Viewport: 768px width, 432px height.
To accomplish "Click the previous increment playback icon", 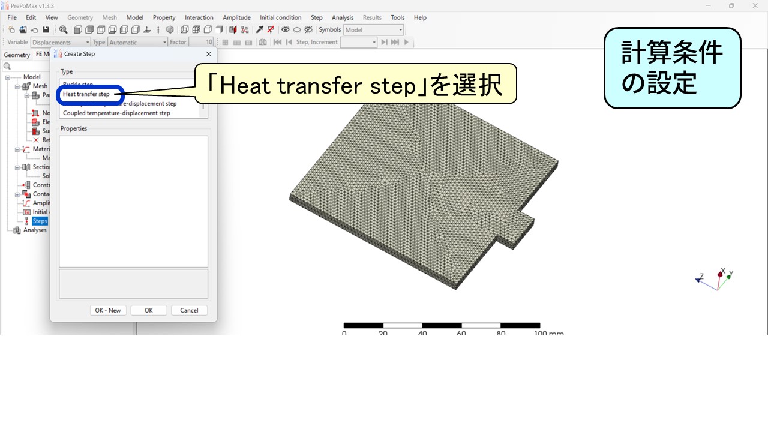I will [x=289, y=42].
